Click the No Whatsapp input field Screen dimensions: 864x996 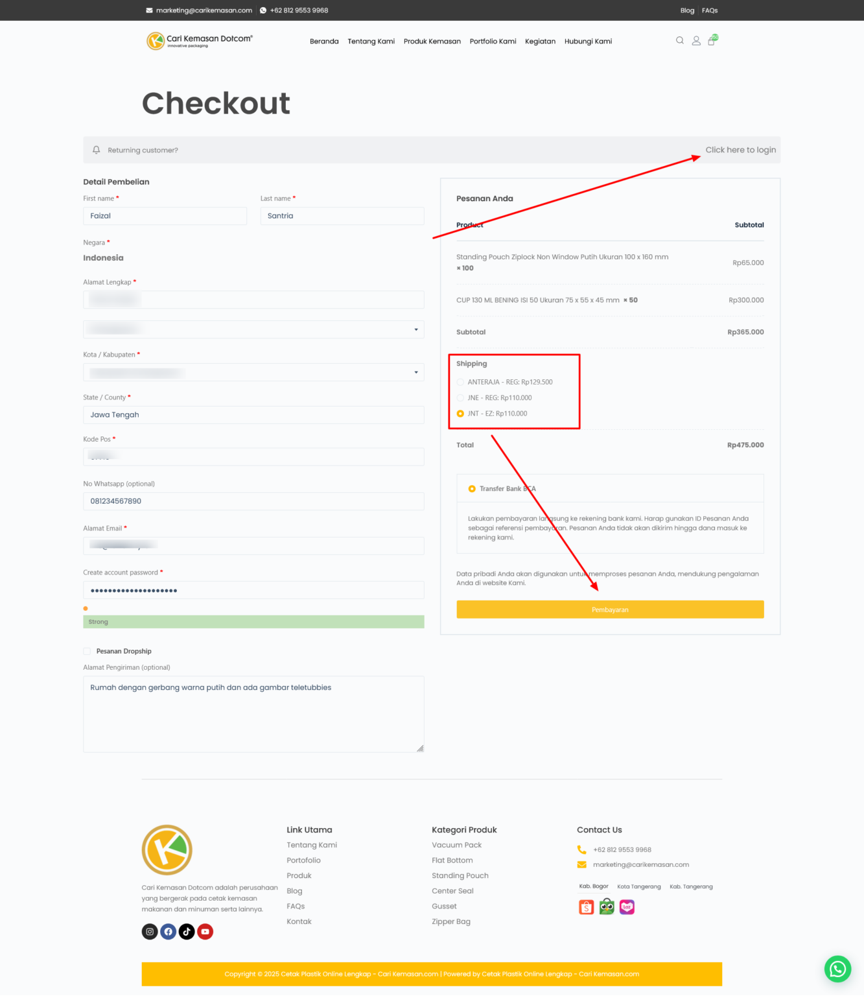tap(253, 501)
